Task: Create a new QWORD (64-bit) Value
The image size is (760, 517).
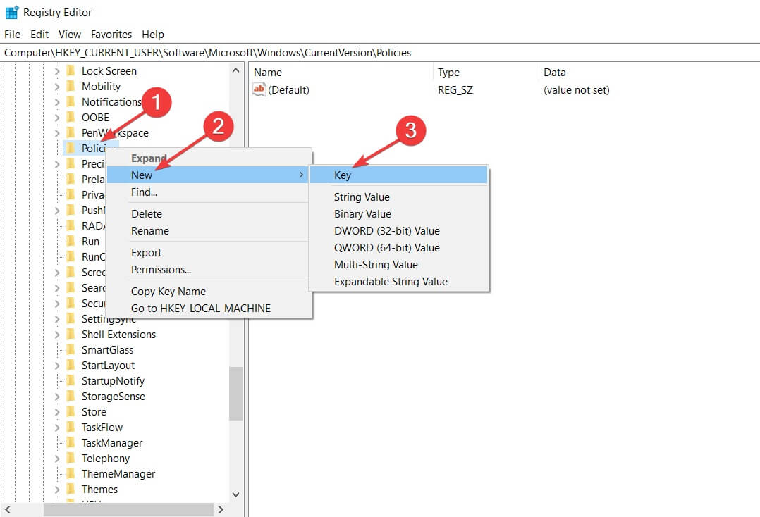Action: (398, 248)
